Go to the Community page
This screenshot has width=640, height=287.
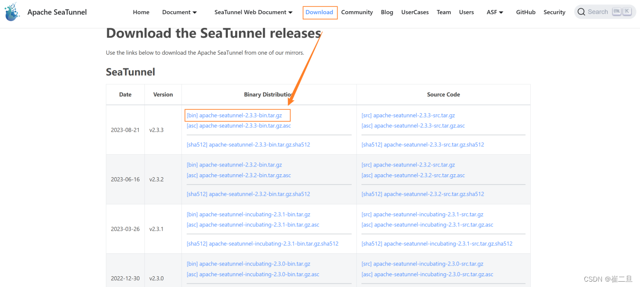[x=357, y=12]
